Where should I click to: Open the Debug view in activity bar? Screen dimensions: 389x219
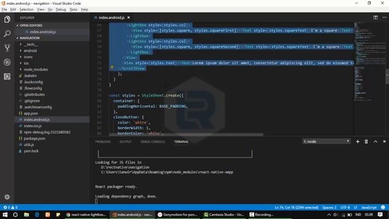click(7, 62)
